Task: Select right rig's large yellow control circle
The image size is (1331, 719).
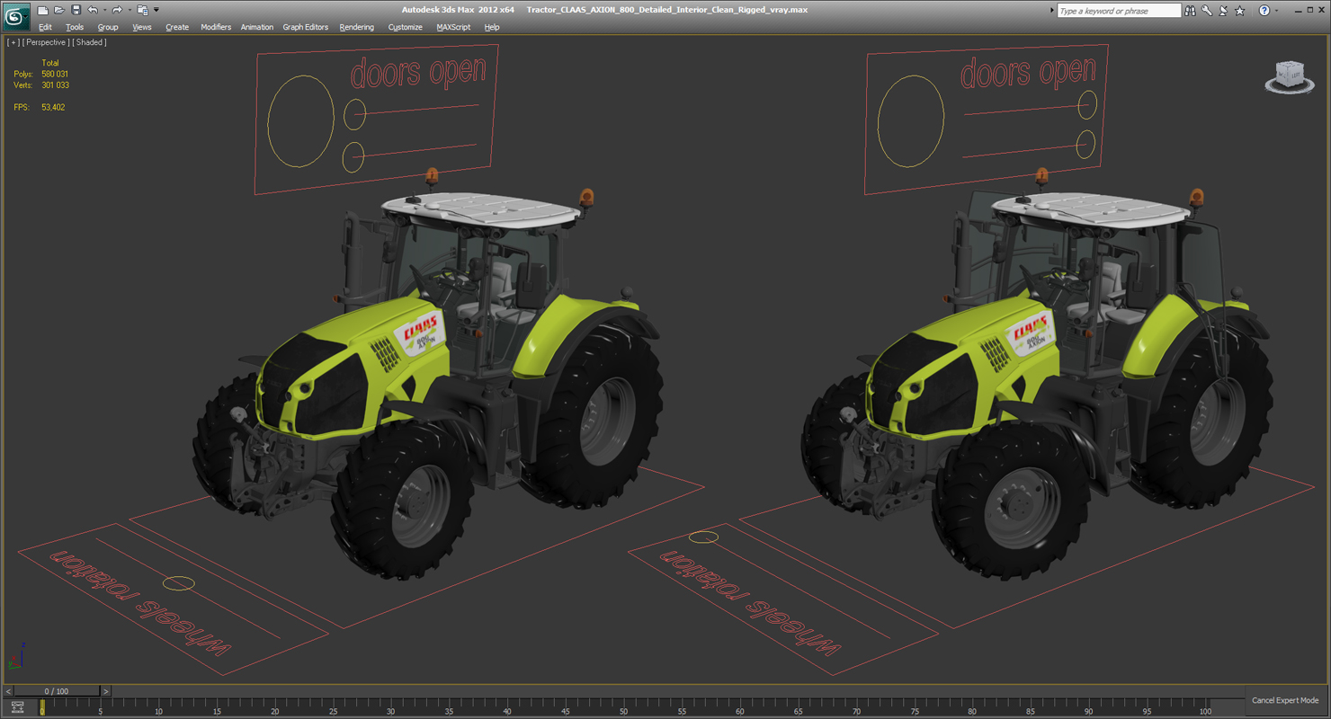Action: pyautogui.click(x=911, y=121)
